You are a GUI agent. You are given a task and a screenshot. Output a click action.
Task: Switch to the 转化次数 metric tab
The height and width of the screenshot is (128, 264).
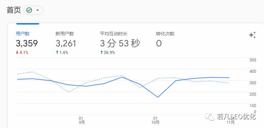[165, 34]
